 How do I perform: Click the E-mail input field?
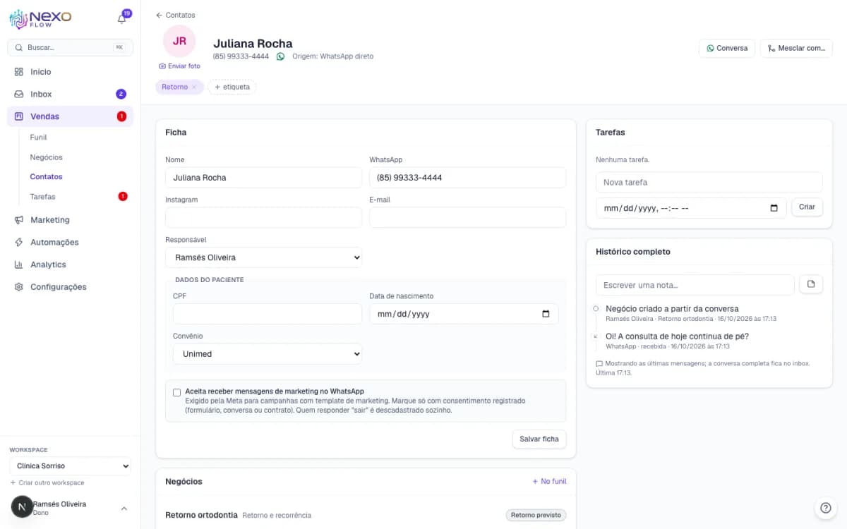pos(467,217)
